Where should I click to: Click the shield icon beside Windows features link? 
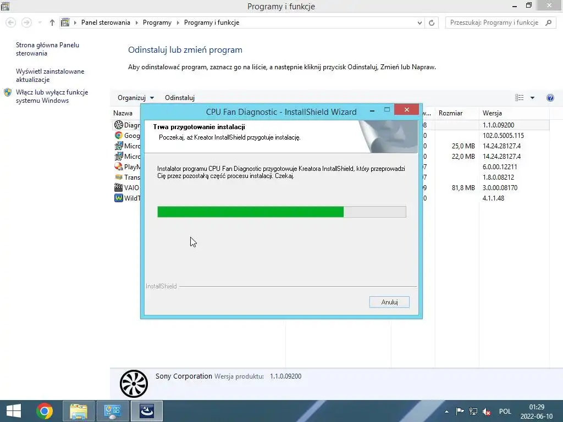pyautogui.click(x=8, y=92)
